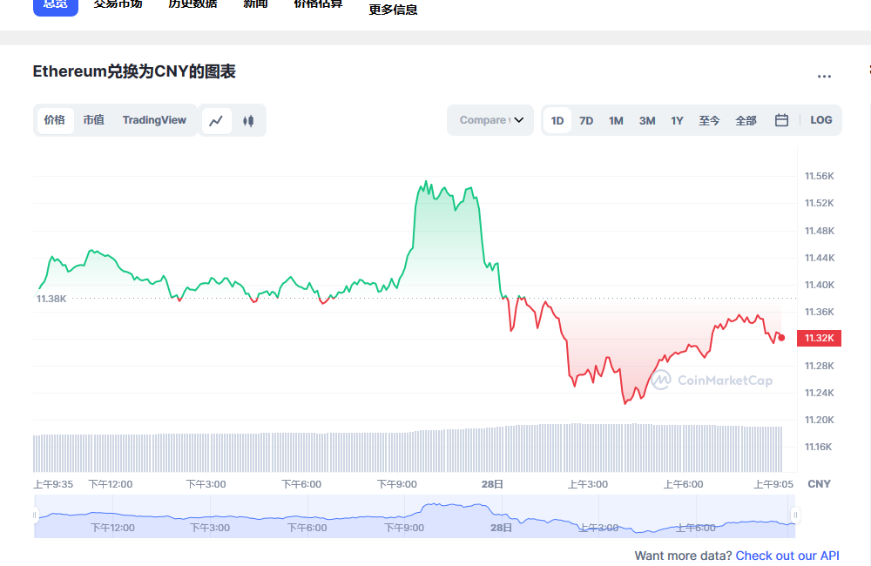Click the left handle of range navigator

coord(36,515)
